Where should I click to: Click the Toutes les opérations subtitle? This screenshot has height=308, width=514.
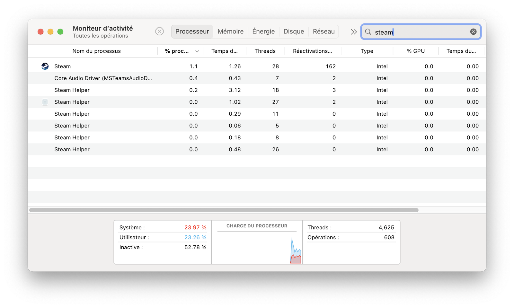100,36
